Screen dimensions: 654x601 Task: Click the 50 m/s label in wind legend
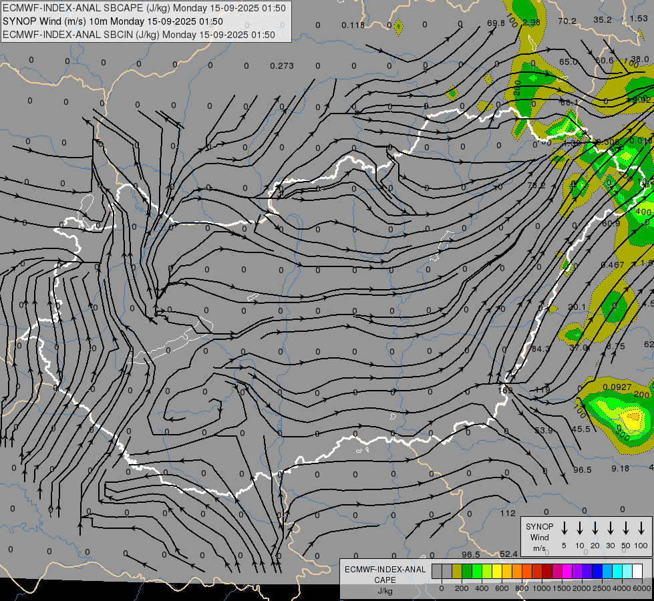coord(626,546)
